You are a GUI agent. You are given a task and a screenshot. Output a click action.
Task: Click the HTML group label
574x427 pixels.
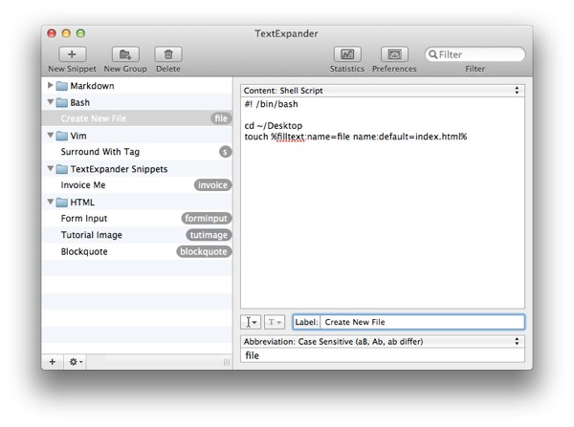click(x=82, y=203)
